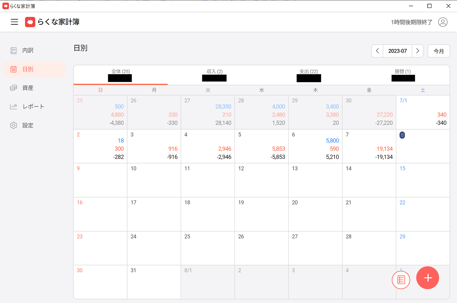
Task: Click the 内訳 ledger icon in sidebar
Action: 14,50
